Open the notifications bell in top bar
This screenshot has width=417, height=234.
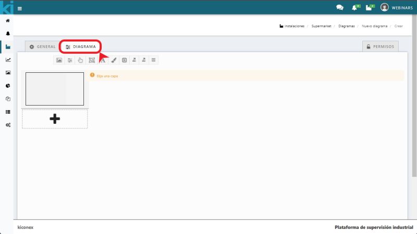(355, 8)
